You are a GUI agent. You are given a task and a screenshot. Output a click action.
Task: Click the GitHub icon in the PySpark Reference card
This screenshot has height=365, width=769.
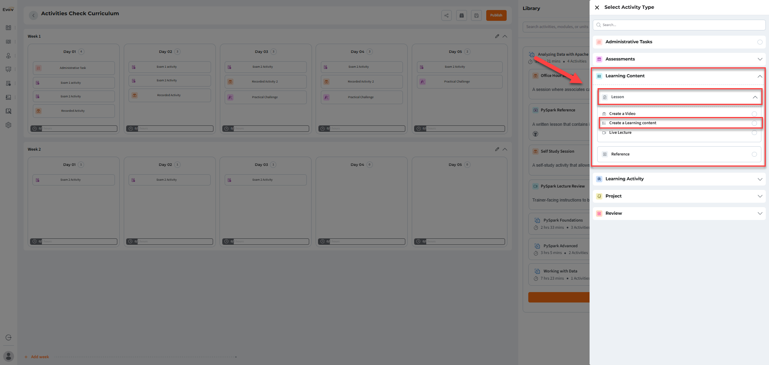pyautogui.click(x=535, y=134)
